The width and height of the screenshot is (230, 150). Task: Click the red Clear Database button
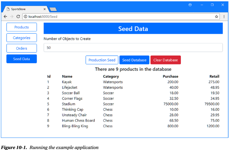coord(165,60)
